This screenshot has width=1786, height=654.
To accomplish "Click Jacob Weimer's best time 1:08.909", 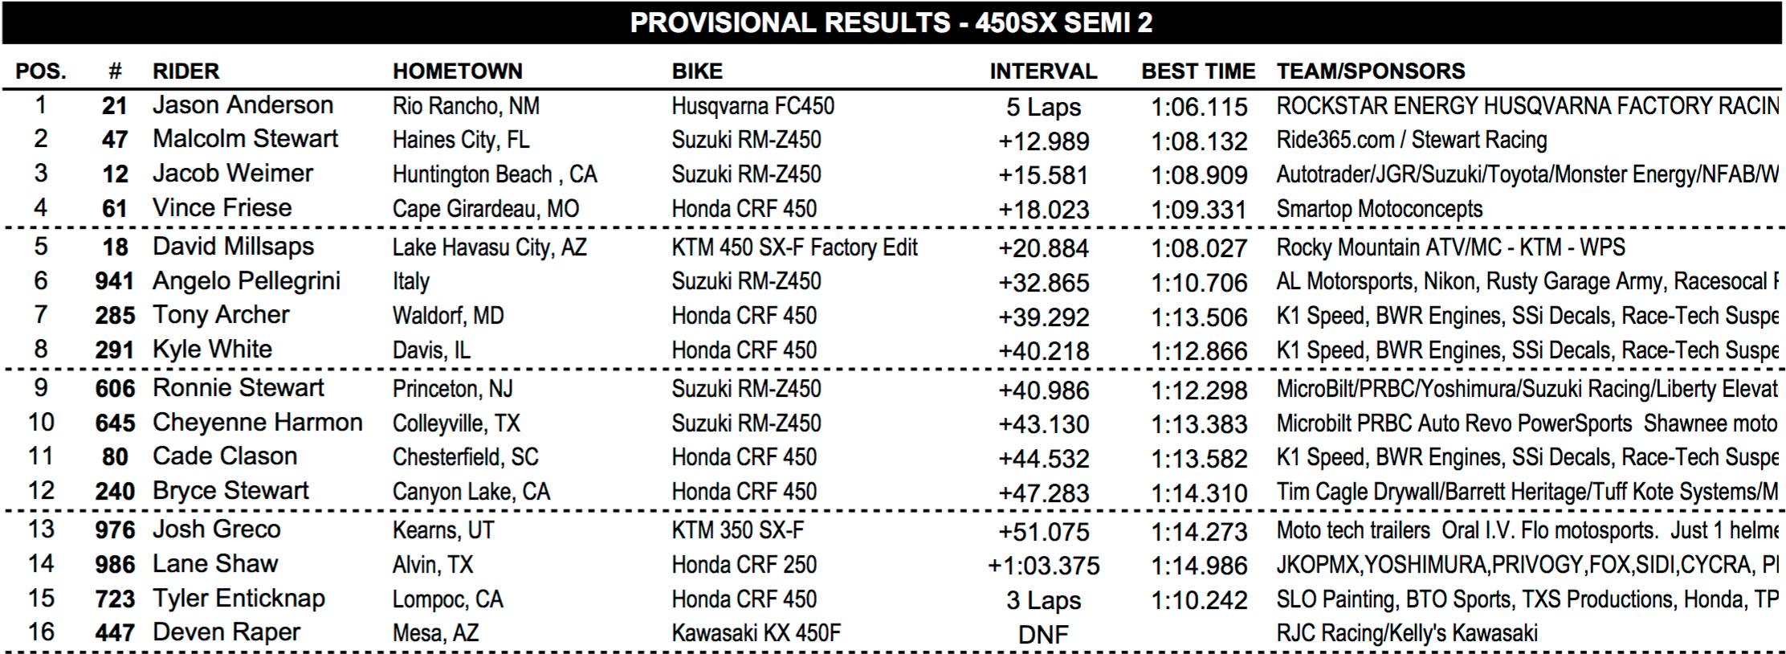I will click(1199, 175).
